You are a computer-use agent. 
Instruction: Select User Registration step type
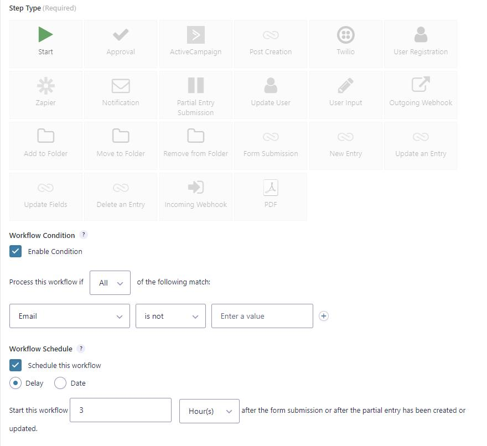421,44
